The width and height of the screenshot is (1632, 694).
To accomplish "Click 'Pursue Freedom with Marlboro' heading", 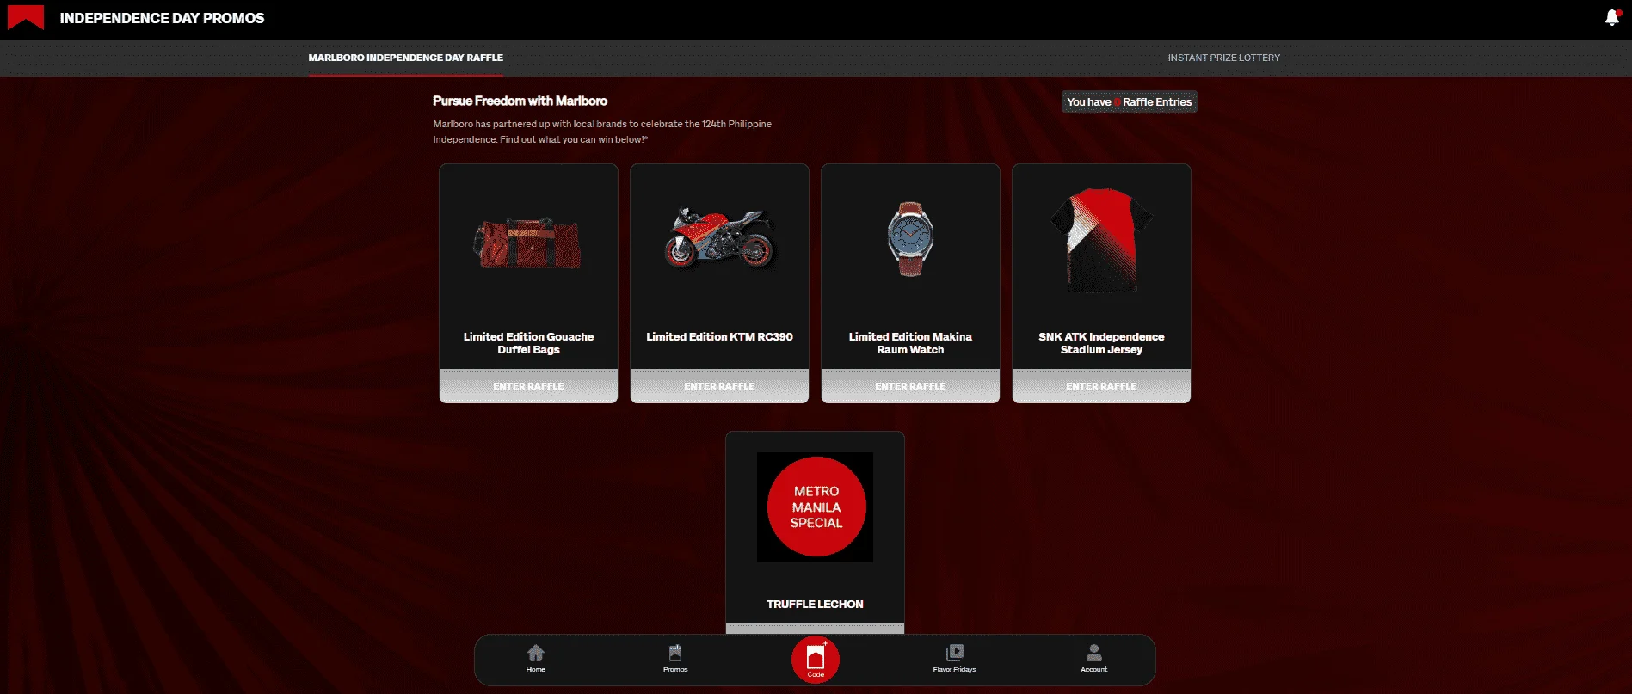I will tap(520, 101).
